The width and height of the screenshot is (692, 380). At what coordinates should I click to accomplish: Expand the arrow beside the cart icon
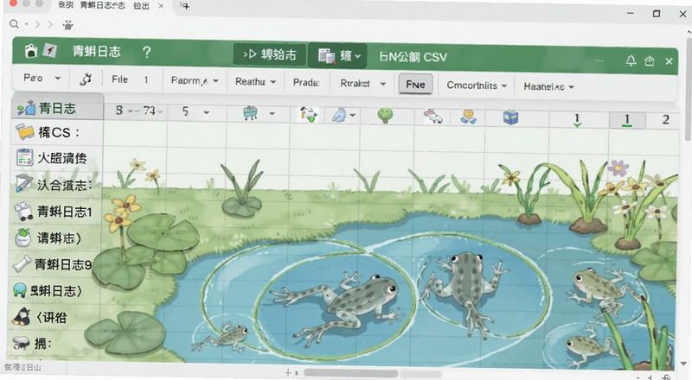(272, 114)
